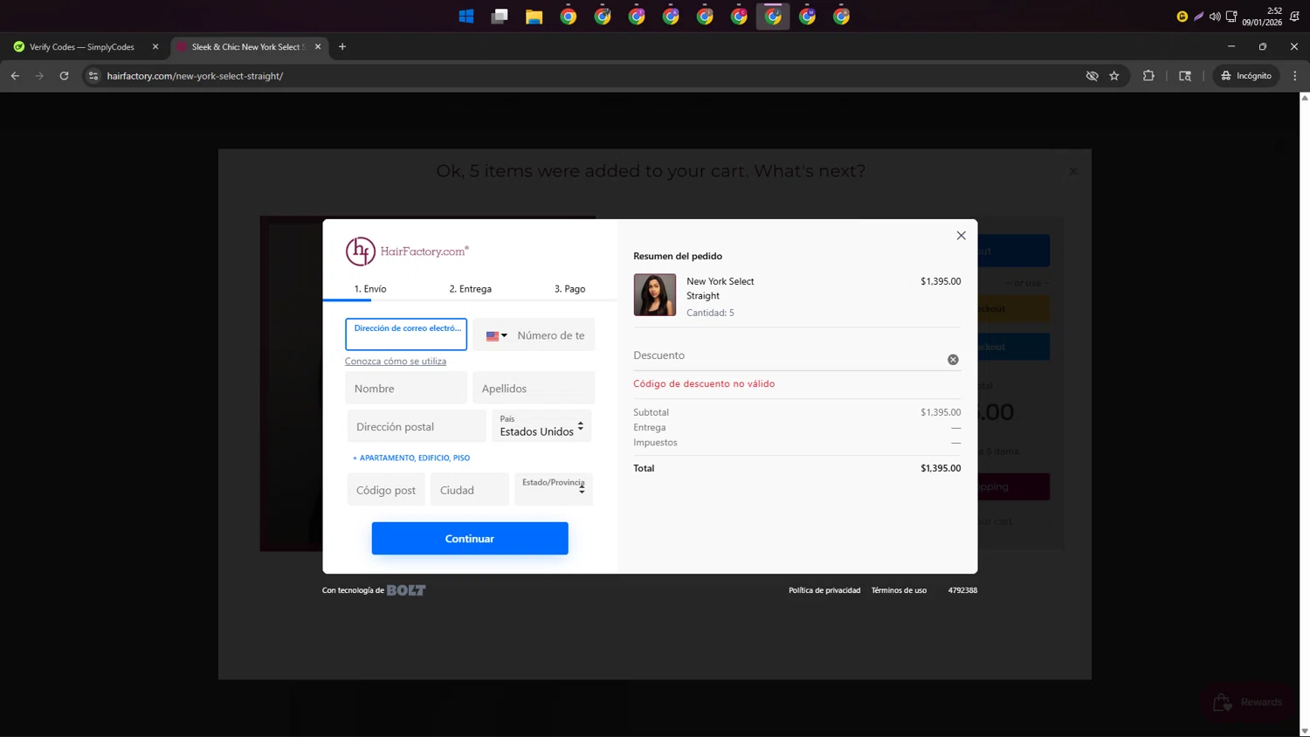The width and height of the screenshot is (1310, 737).
Task: Open the Conozca cómo se utiliza link
Action: click(396, 362)
